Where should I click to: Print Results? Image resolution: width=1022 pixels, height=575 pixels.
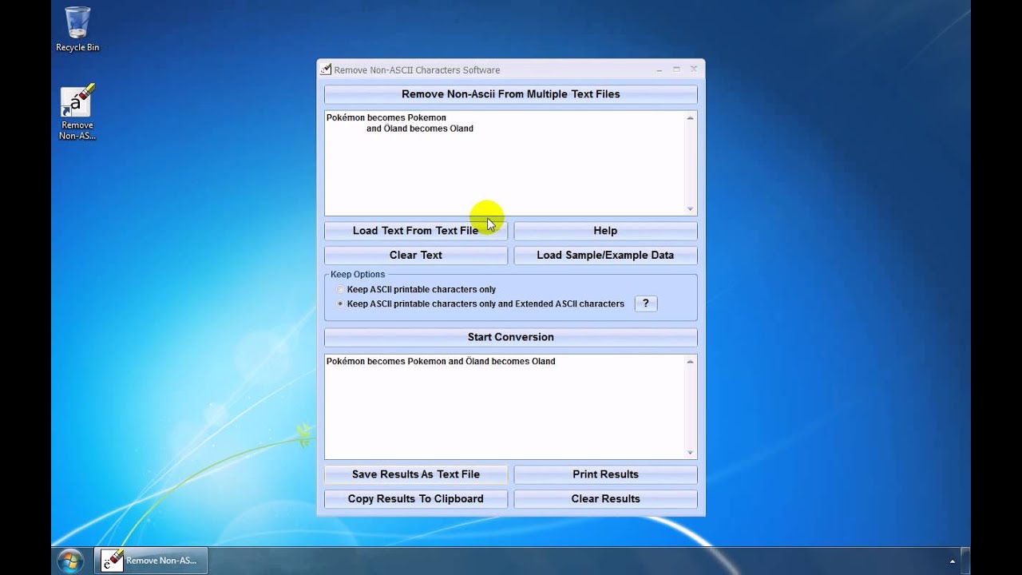605,474
